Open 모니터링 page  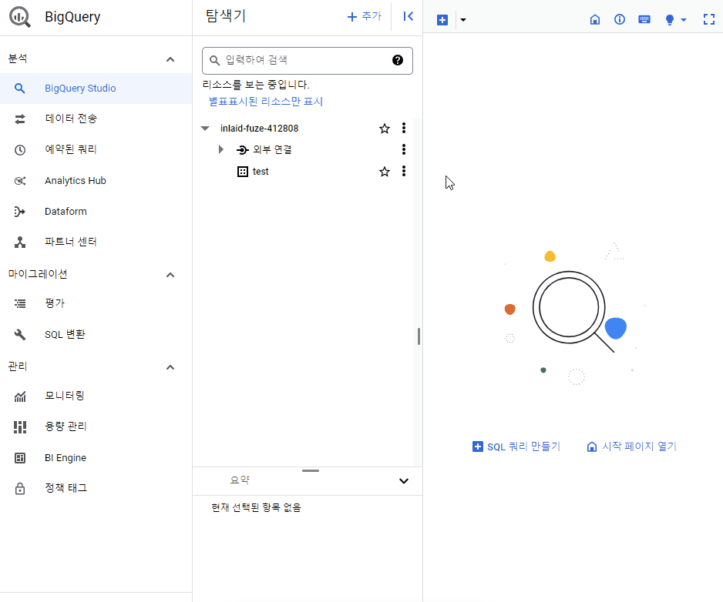pos(96,396)
